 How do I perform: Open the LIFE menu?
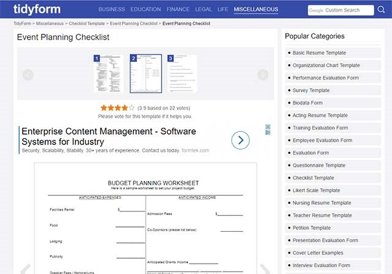click(222, 10)
